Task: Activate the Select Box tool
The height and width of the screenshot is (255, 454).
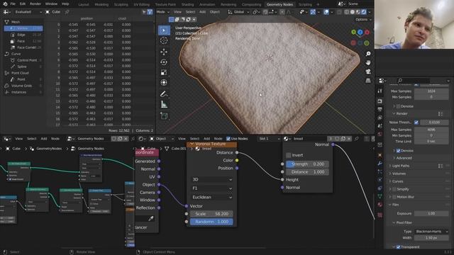Action: 164,30
